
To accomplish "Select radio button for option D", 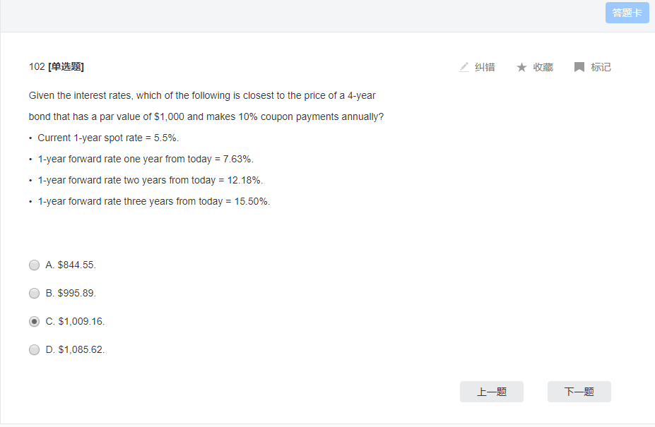I will (34, 350).
